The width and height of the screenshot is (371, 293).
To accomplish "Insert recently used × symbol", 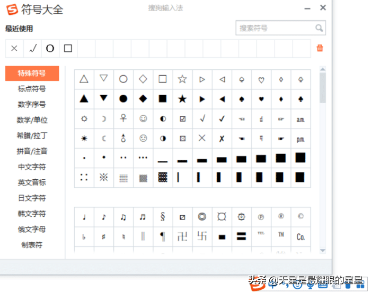I will click(14, 49).
